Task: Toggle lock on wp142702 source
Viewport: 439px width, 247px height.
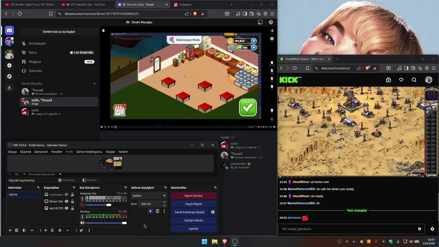Action: tap(72, 208)
